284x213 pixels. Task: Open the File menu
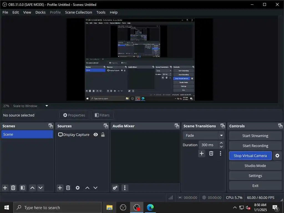tap(5, 12)
